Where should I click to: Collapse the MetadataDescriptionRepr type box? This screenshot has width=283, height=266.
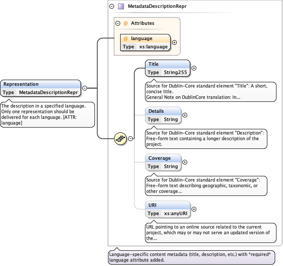[112, 7]
